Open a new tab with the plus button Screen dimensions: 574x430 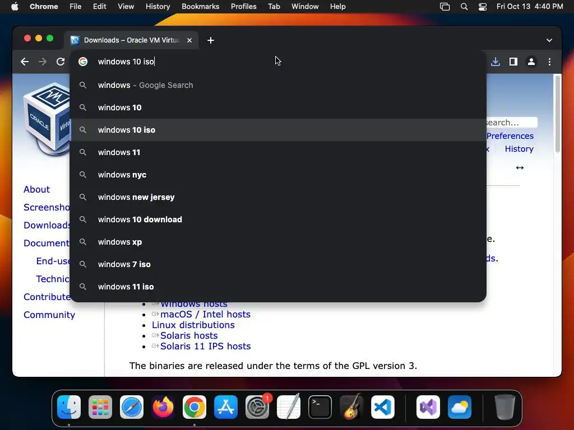[x=211, y=40]
